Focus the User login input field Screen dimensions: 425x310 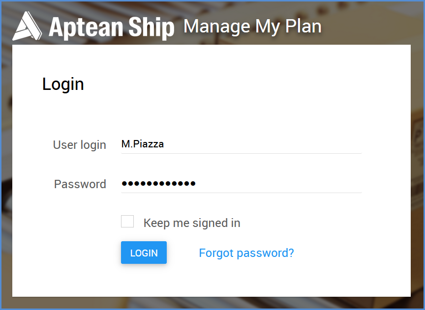(x=241, y=144)
